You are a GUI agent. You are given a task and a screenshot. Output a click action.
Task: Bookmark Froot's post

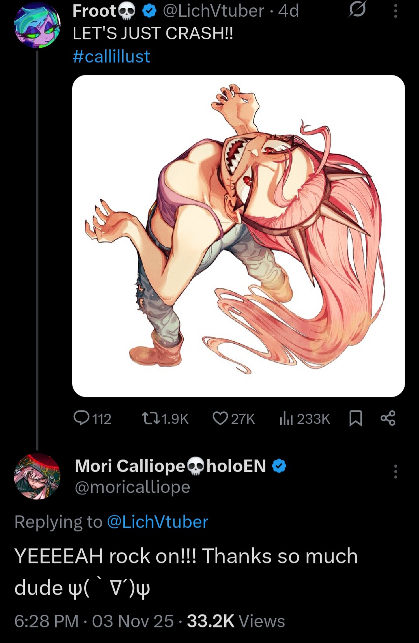pos(355,418)
